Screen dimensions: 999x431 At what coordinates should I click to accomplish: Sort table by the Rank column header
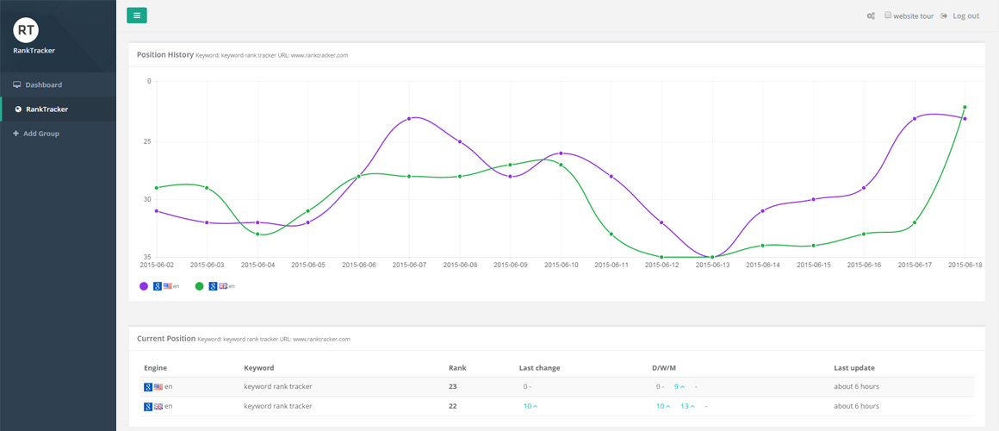(x=456, y=368)
